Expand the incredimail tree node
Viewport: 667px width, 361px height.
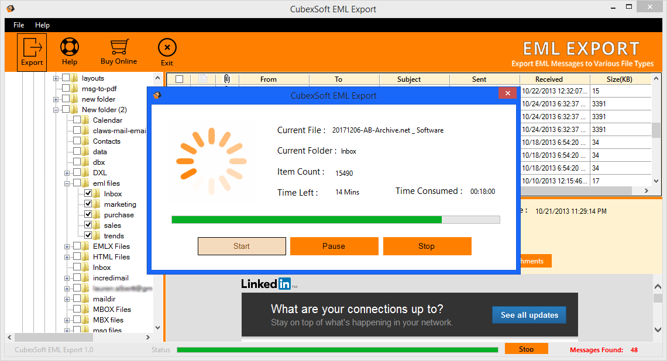[67, 278]
